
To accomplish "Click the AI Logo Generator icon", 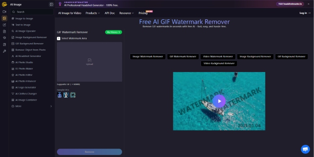I will 13,88.
